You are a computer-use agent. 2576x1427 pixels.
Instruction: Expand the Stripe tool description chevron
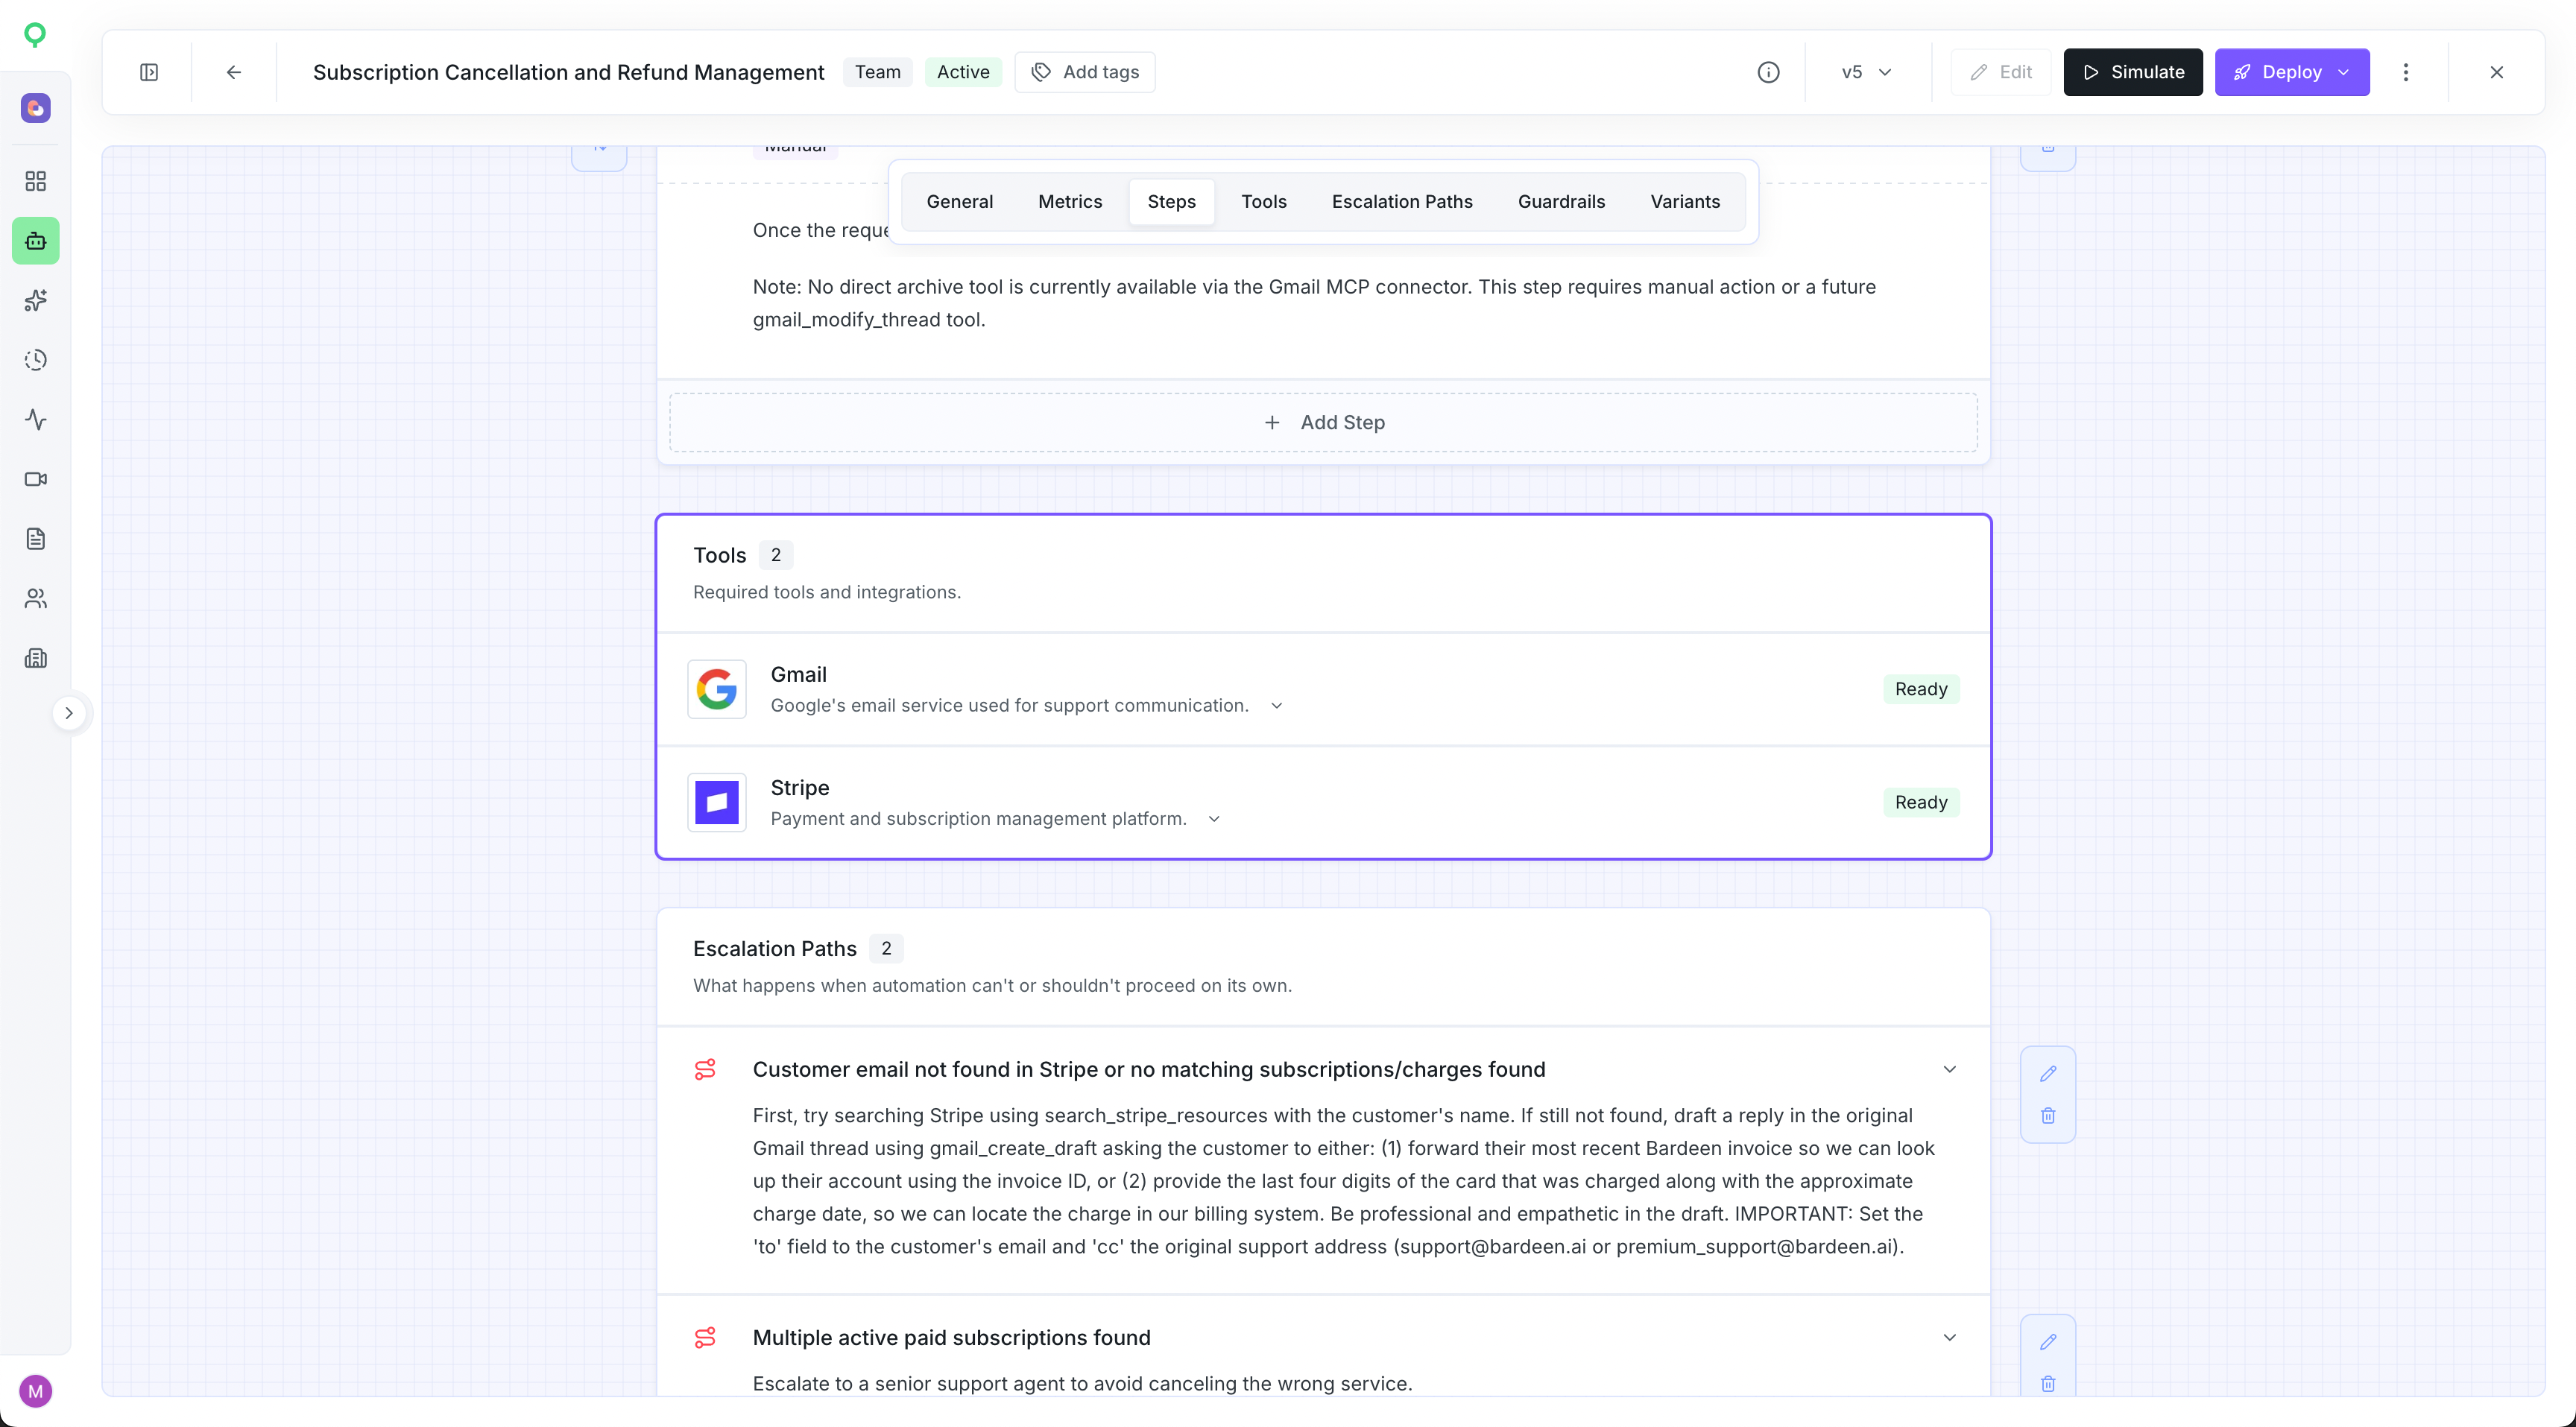pyautogui.click(x=1214, y=819)
